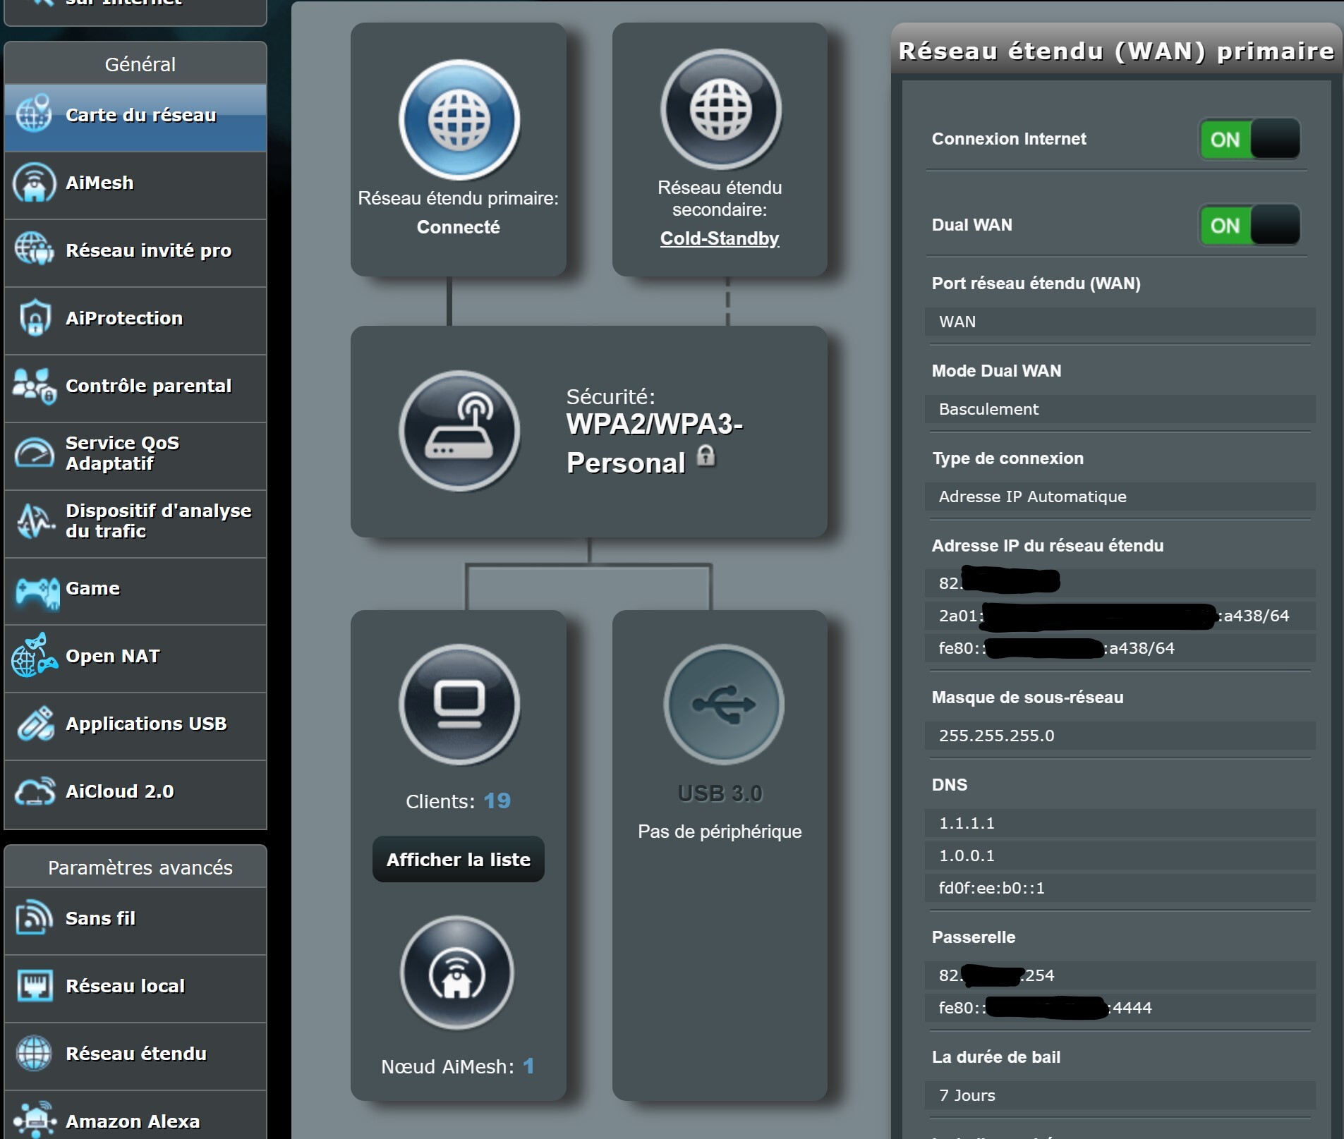
Task: Click the Dispositif d'analyse du trafic icon
Action: click(x=35, y=521)
